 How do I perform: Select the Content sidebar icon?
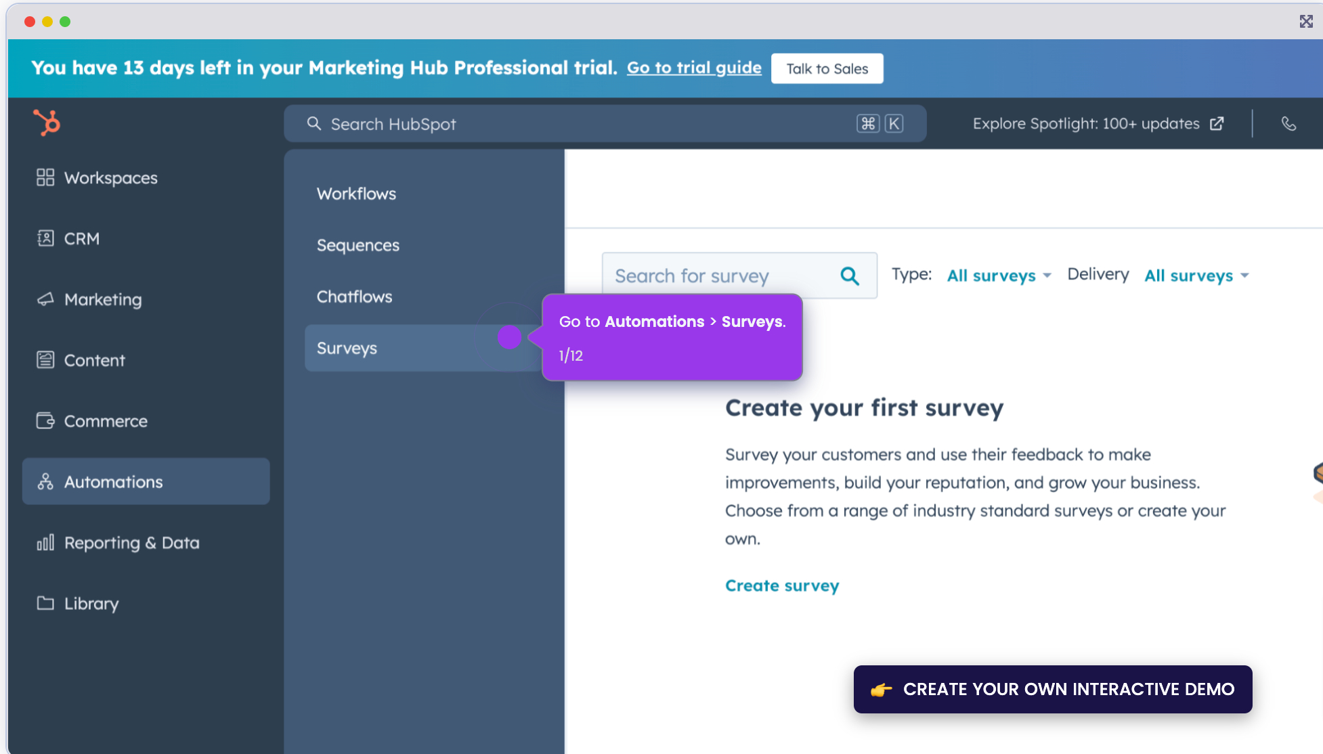click(45, 360)
